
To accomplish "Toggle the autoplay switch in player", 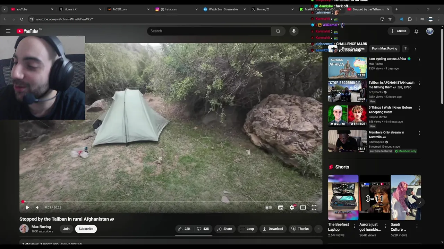I will [x=269, y=207].
